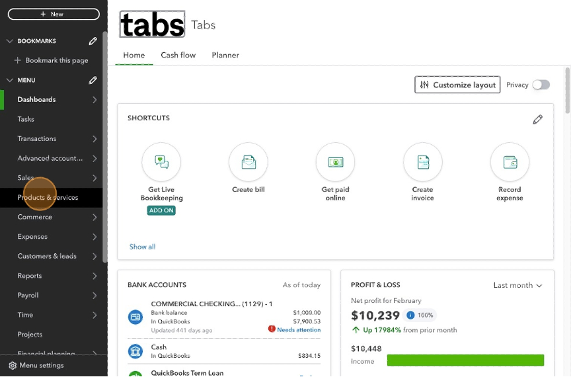Click the Show all shortcuts link
Image resolution: width=571 pixels, height=377 pixels.
[142, 247]
